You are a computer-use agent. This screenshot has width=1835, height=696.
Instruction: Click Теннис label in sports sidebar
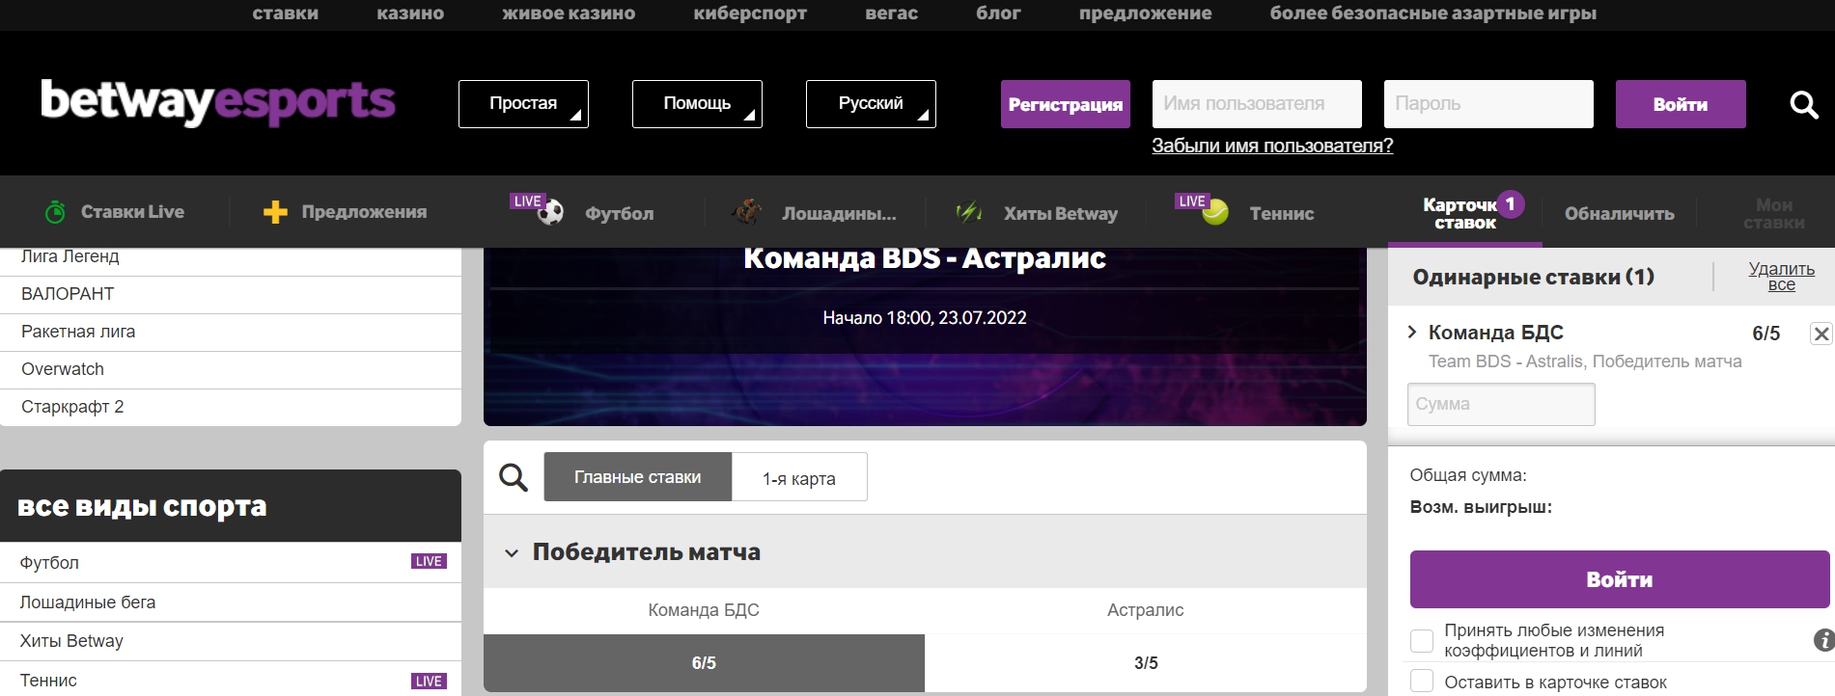click(x=48, y=681)
